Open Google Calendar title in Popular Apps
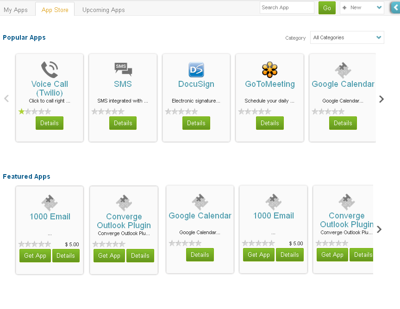 (x=343, y=84)
